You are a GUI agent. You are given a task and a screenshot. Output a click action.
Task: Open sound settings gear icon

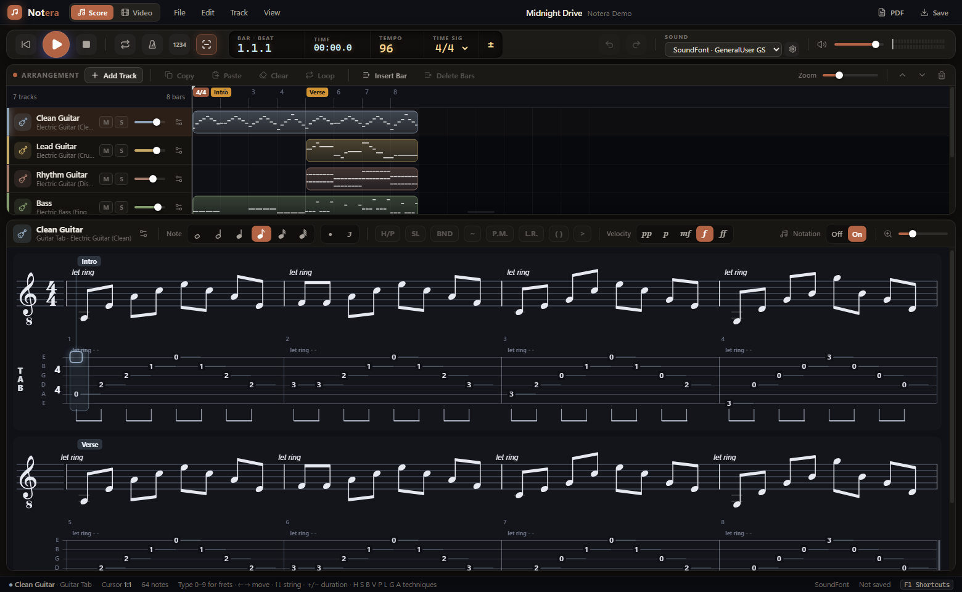(793, 49)
